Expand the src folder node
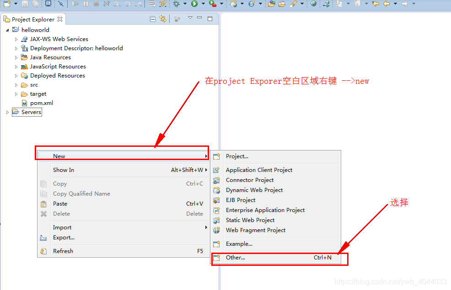 tap(16, 85)
